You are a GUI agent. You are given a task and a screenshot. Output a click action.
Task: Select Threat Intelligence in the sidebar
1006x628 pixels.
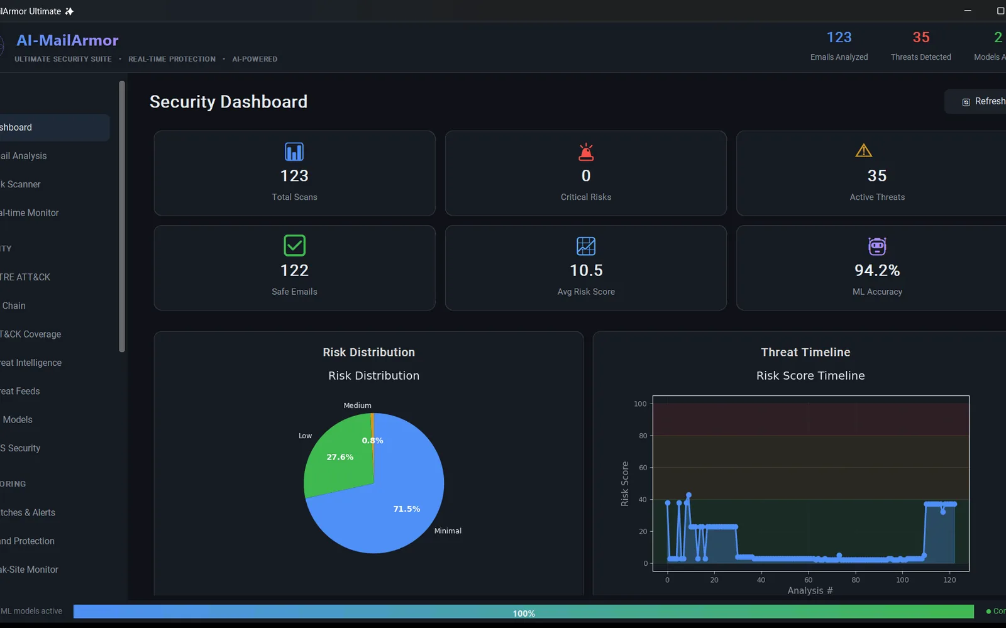point(55,363)
